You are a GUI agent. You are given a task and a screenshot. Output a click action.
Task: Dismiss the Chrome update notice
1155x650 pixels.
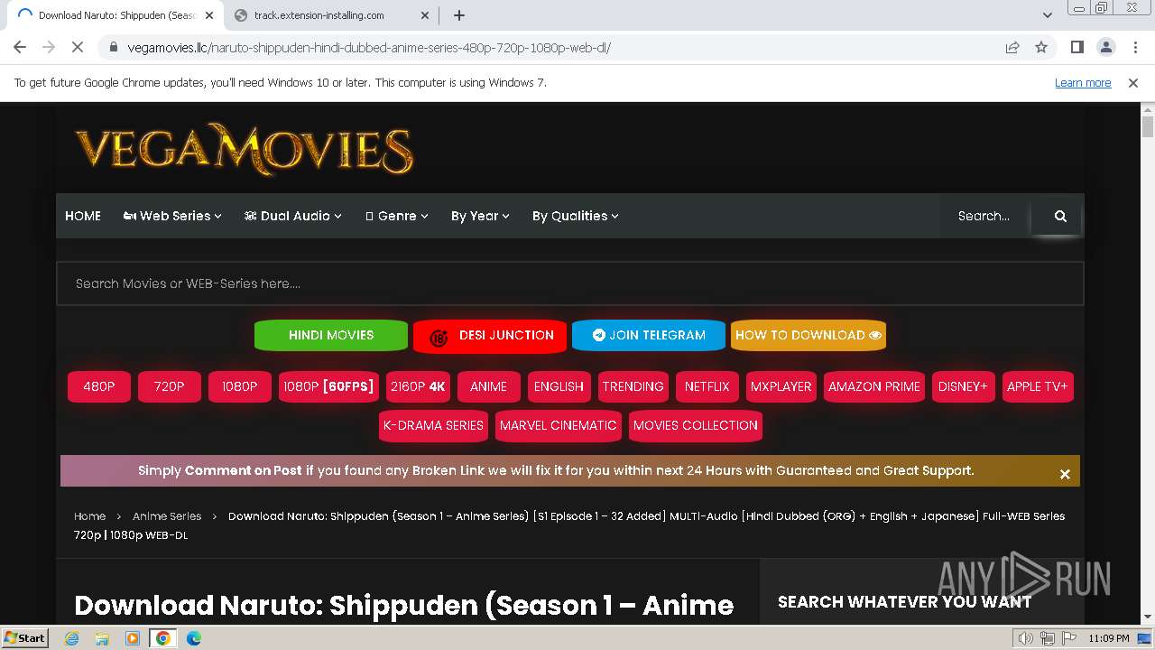pyautogui.click(x=1133, y=82)
